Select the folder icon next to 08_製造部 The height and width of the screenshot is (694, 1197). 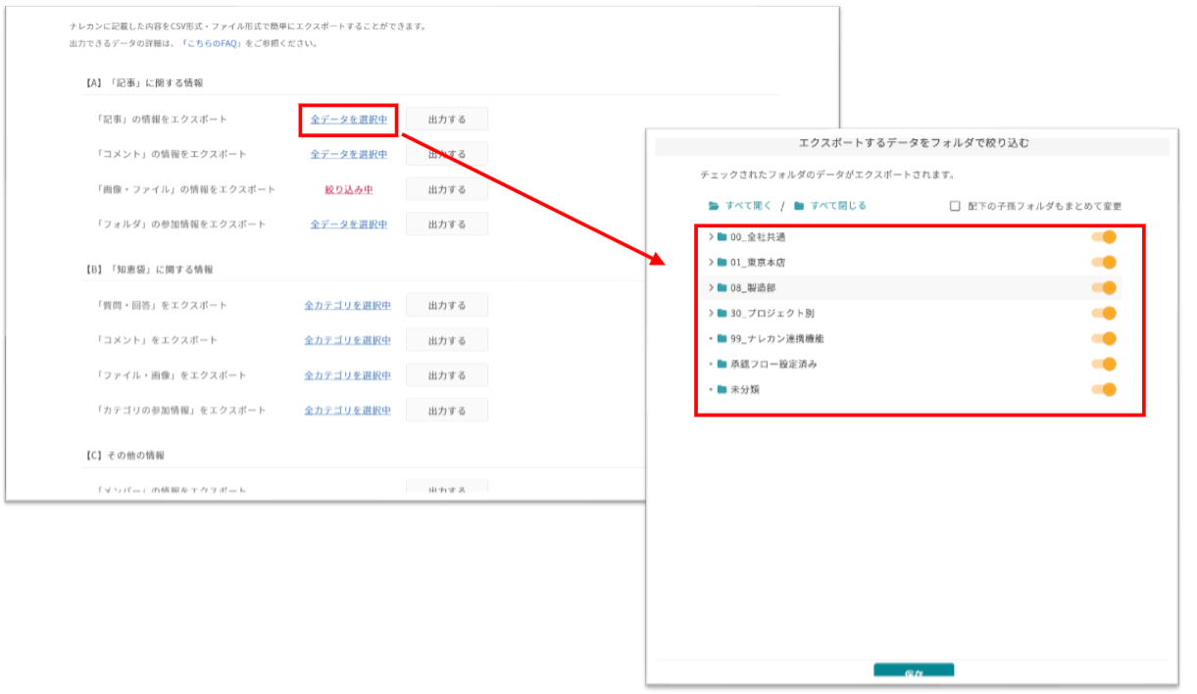click(723, 288)
